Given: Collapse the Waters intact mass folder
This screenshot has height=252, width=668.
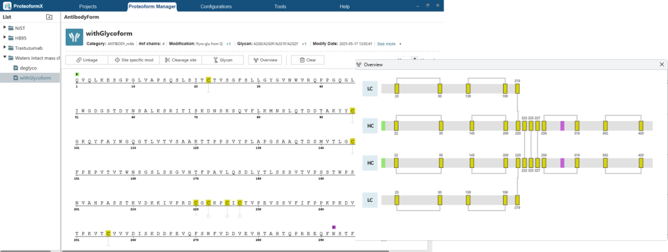Looking at the screenshot, I should coord(5,57).
